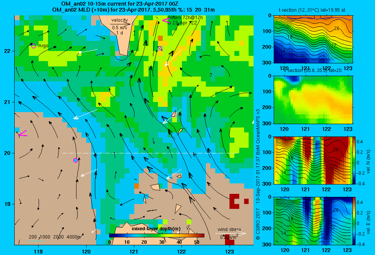The image size is (375, 255).
Task: Click the white dashed section line at 20N
Action: tap(150, 153)
